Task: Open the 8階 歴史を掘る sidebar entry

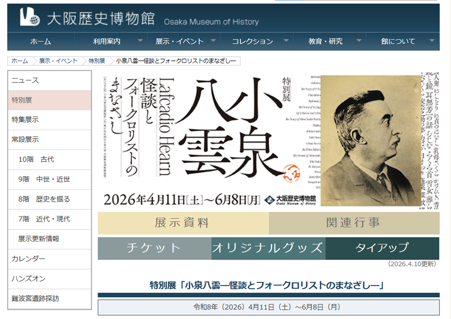Action: (49, 199)
